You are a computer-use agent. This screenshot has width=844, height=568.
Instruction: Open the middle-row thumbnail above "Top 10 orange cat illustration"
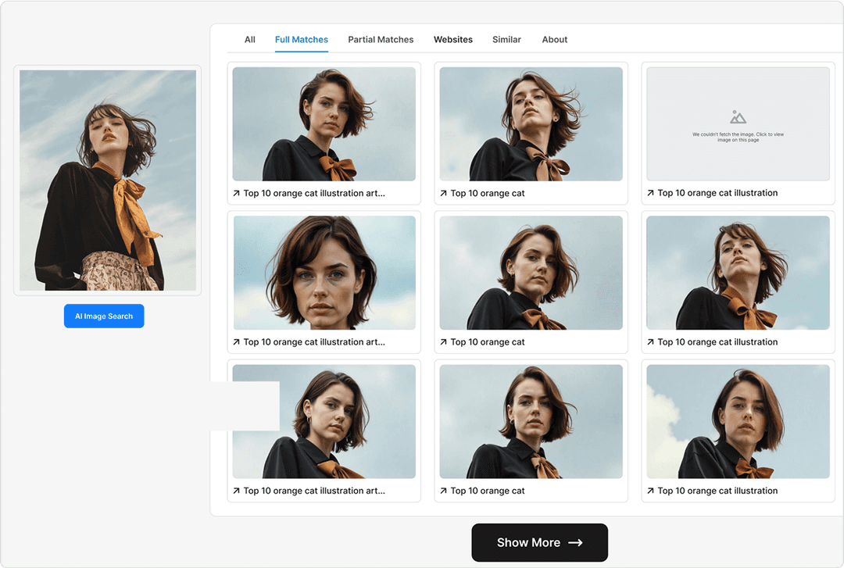[x=738, y=273]
